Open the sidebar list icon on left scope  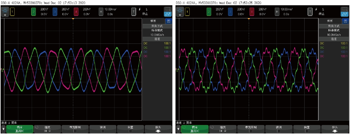[169, 21]
